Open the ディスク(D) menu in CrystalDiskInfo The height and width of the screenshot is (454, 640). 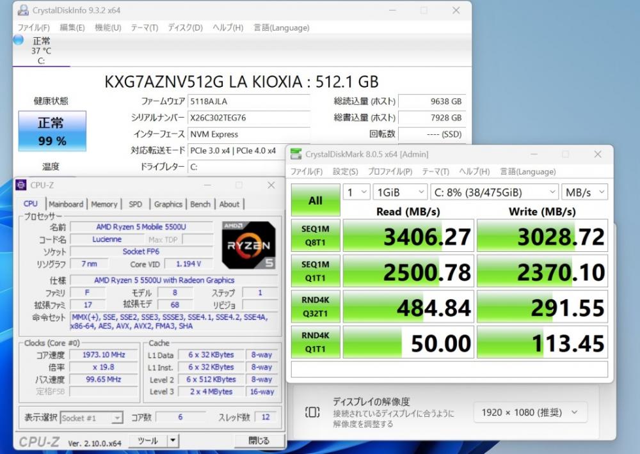pos(185,27)
